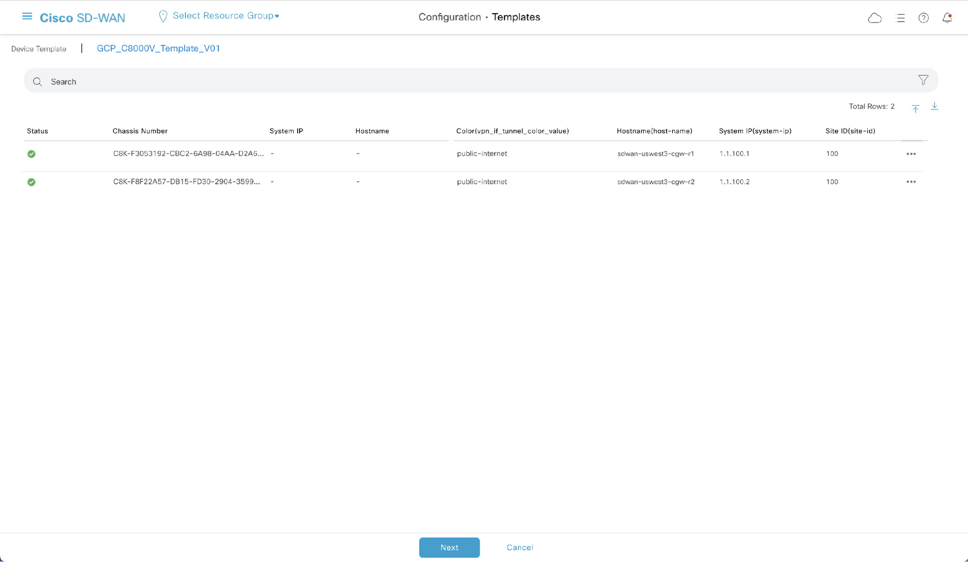Click the Next button to proceed
Image resolution: width=968 pixels, height=562 pixels.
click(x=450, y=547)
